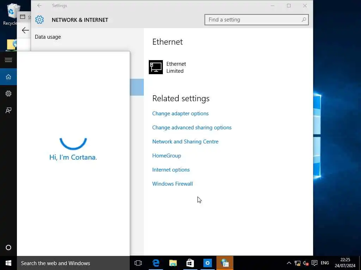Click the back arrow in Settings title bar
Image resolution: width=361 pixels, height=270 pixels.
(x=39, y=6)
